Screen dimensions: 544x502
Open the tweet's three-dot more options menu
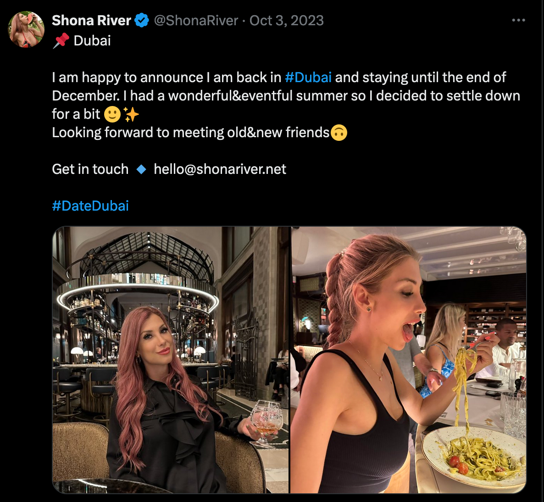click(x=518, y=20)
